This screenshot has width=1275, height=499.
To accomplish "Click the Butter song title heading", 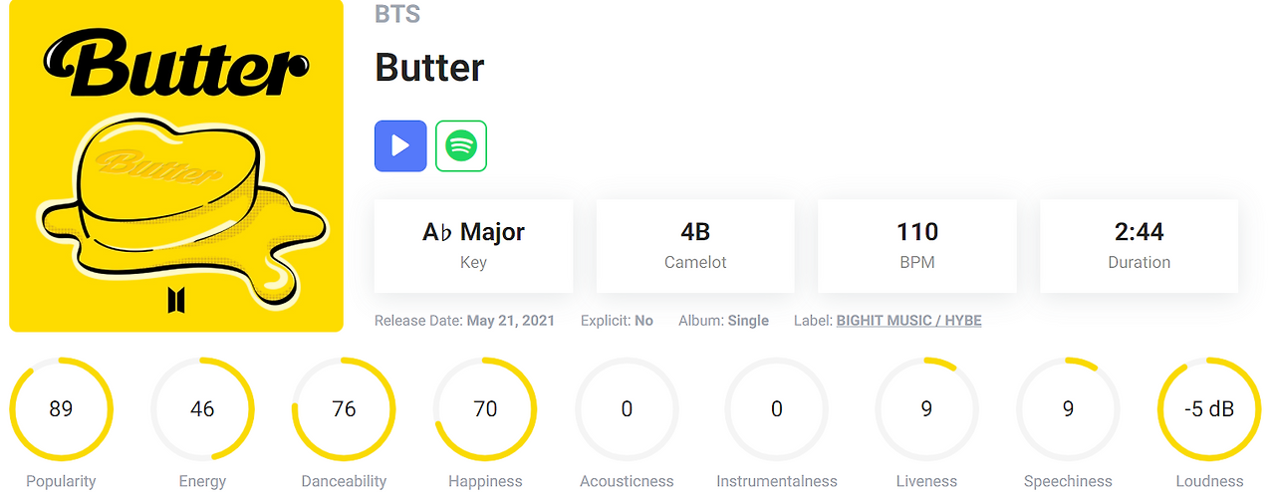I will click(x=429, y=68).
